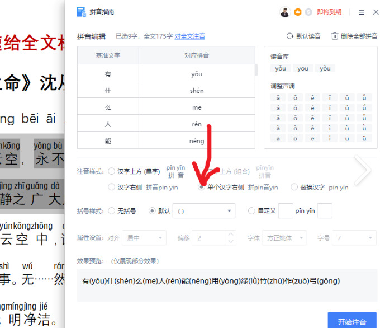This screenshot has height=328, width=380.
Task: Insert tone letter é
Action: [x=312, y=108]
